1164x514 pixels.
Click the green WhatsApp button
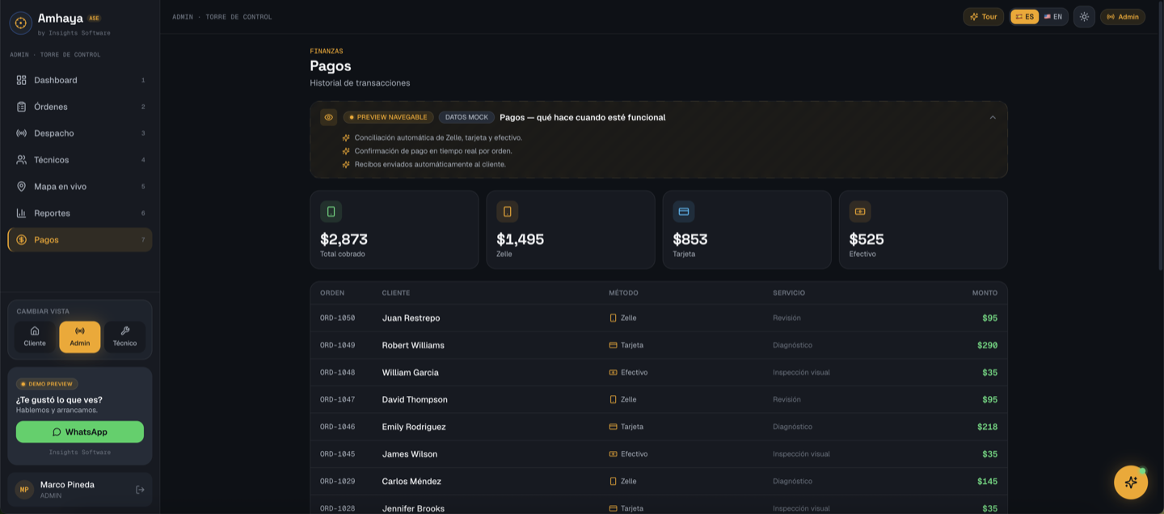tap(80, 432)
